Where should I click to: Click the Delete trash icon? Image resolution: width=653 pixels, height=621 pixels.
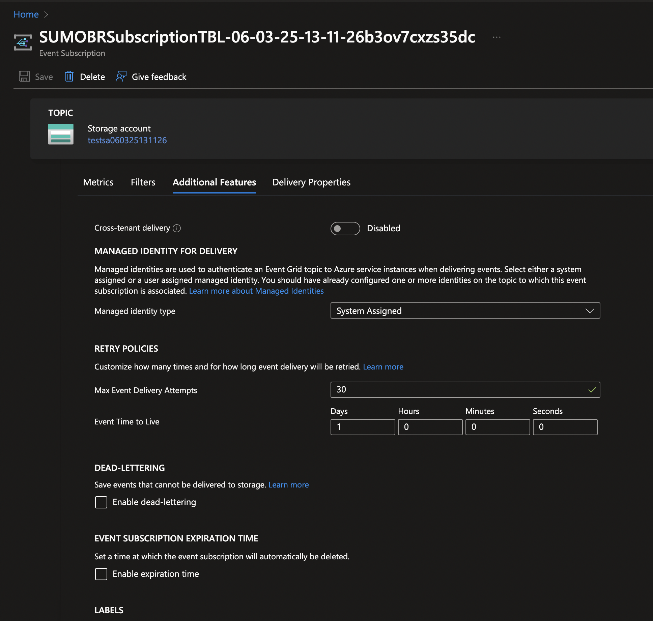coord(69,77)
